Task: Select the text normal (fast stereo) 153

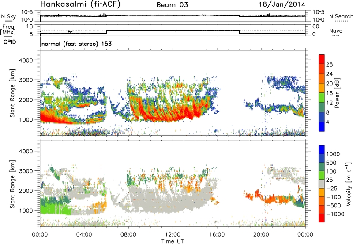Action: click(x=76, y=44)
